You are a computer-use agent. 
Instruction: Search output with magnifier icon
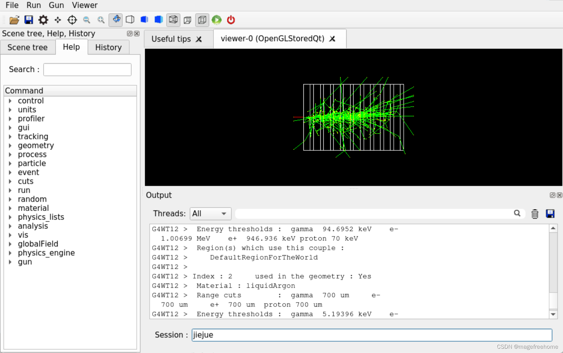[517, 213]
